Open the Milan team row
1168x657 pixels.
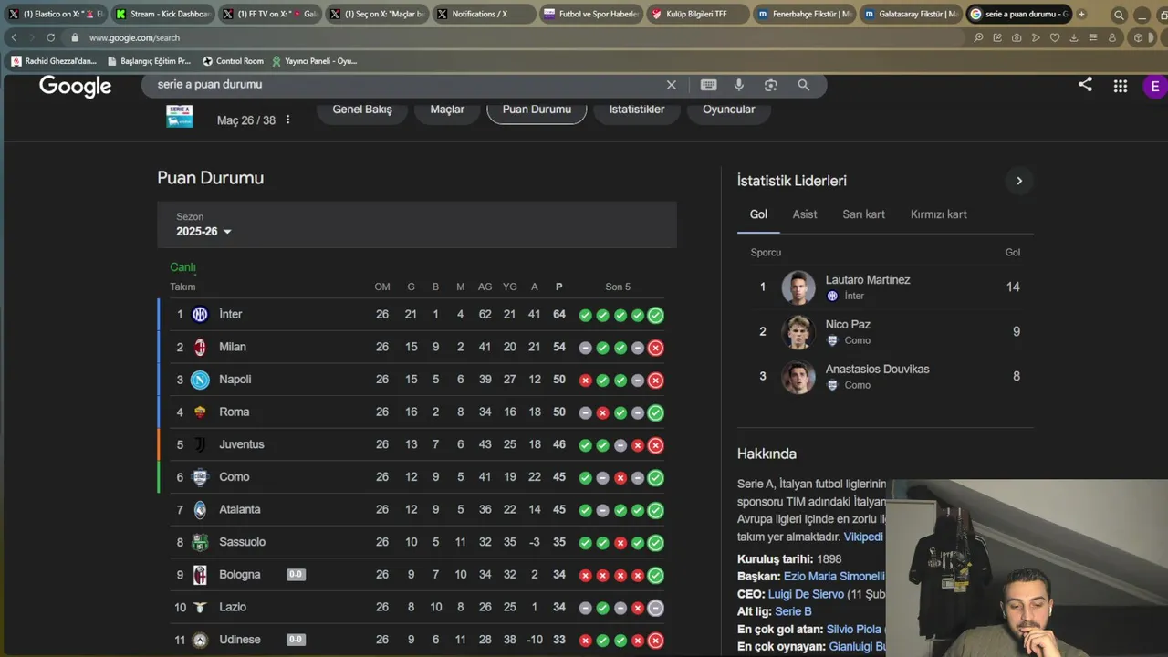(x=417, y=347)
